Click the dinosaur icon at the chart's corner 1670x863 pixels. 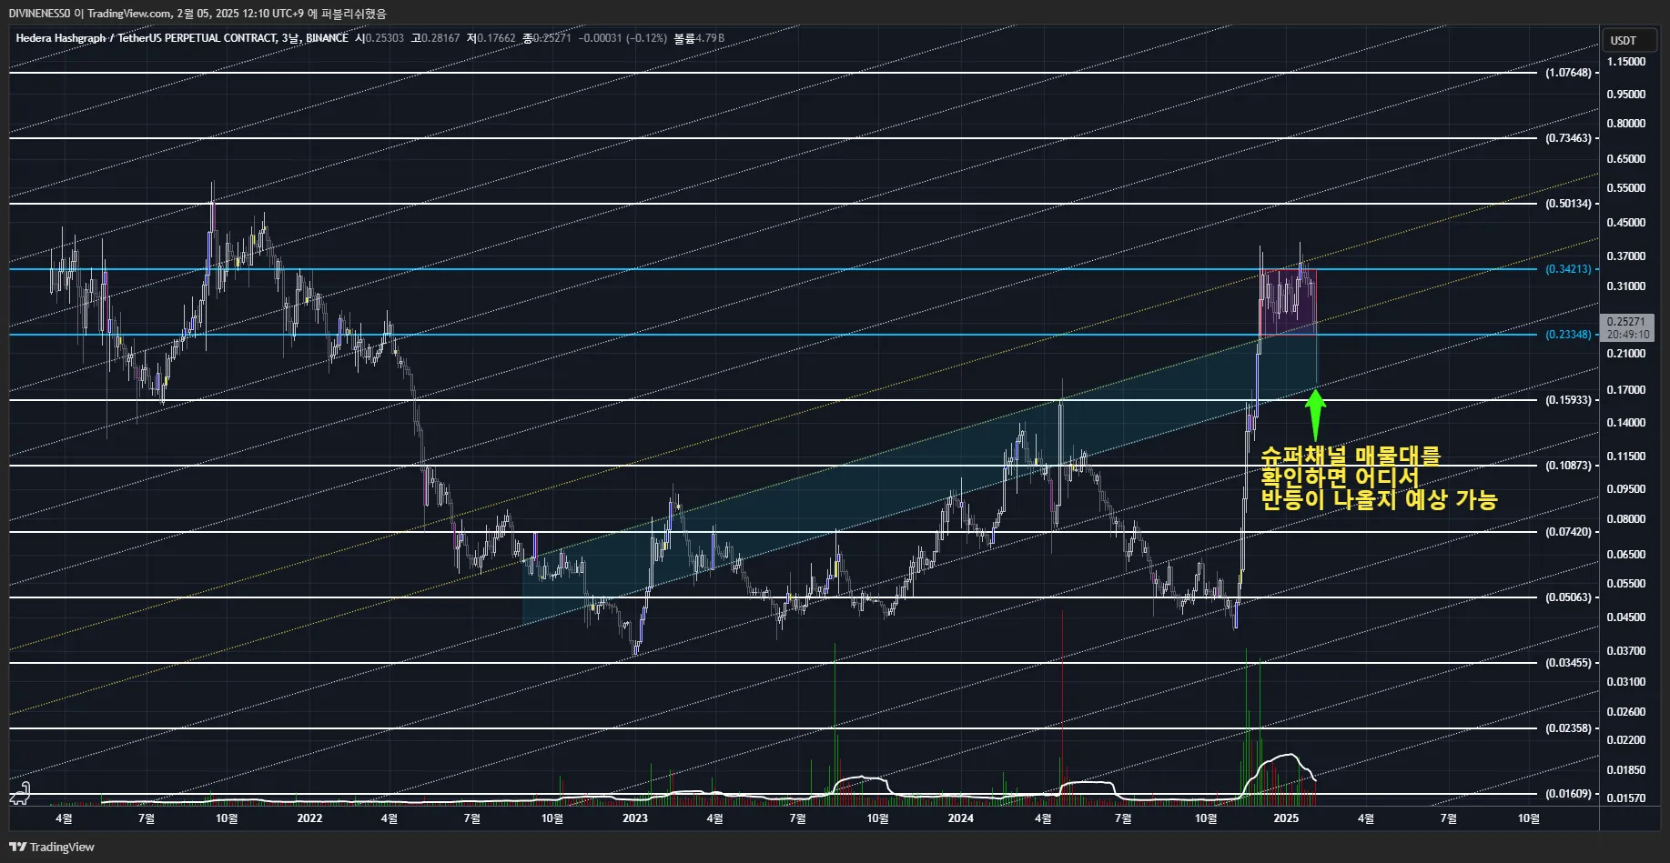20,793
